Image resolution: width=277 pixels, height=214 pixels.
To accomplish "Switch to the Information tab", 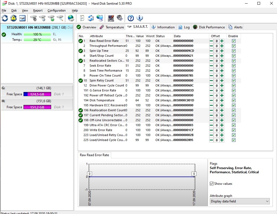I will click(163, 27).
